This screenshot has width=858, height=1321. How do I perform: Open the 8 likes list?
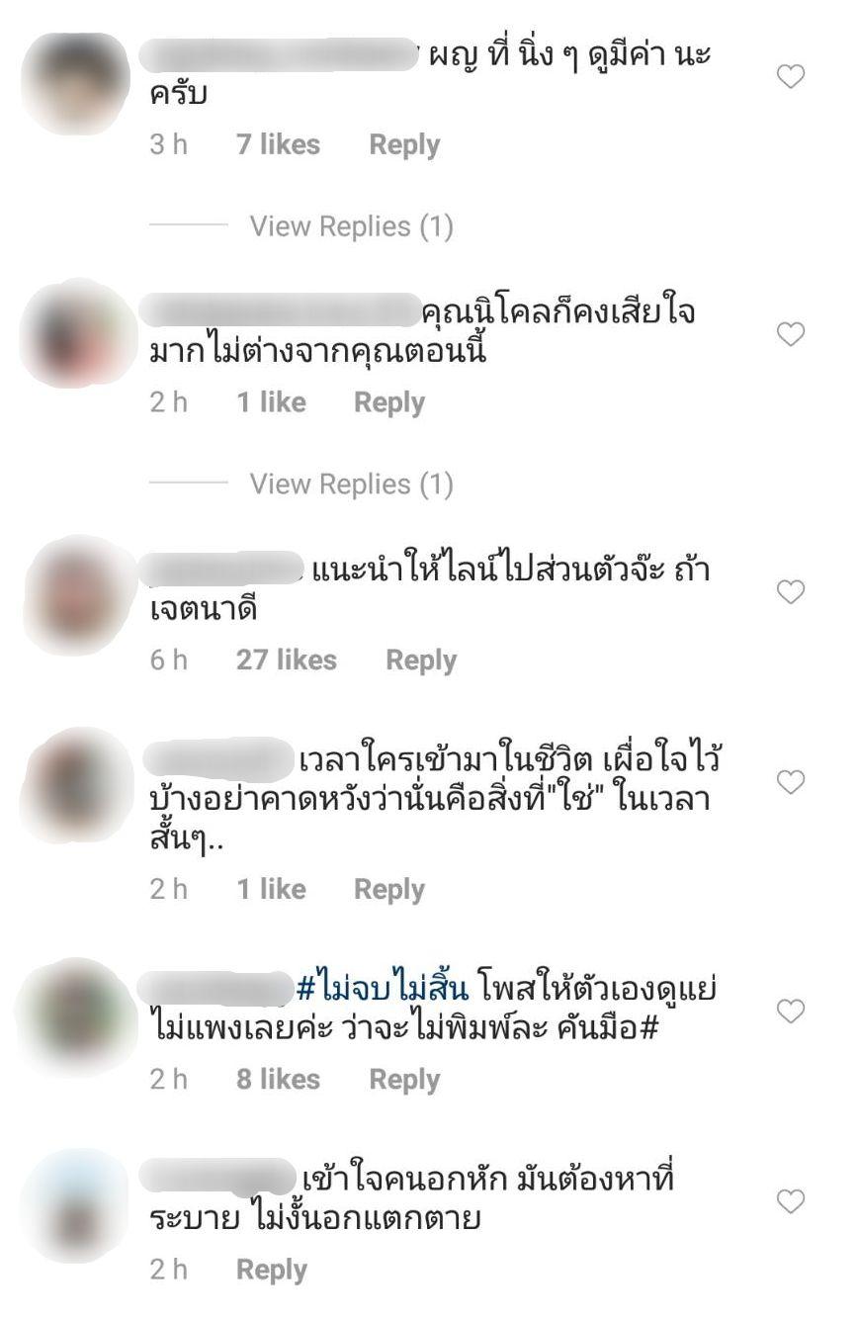278,1080
